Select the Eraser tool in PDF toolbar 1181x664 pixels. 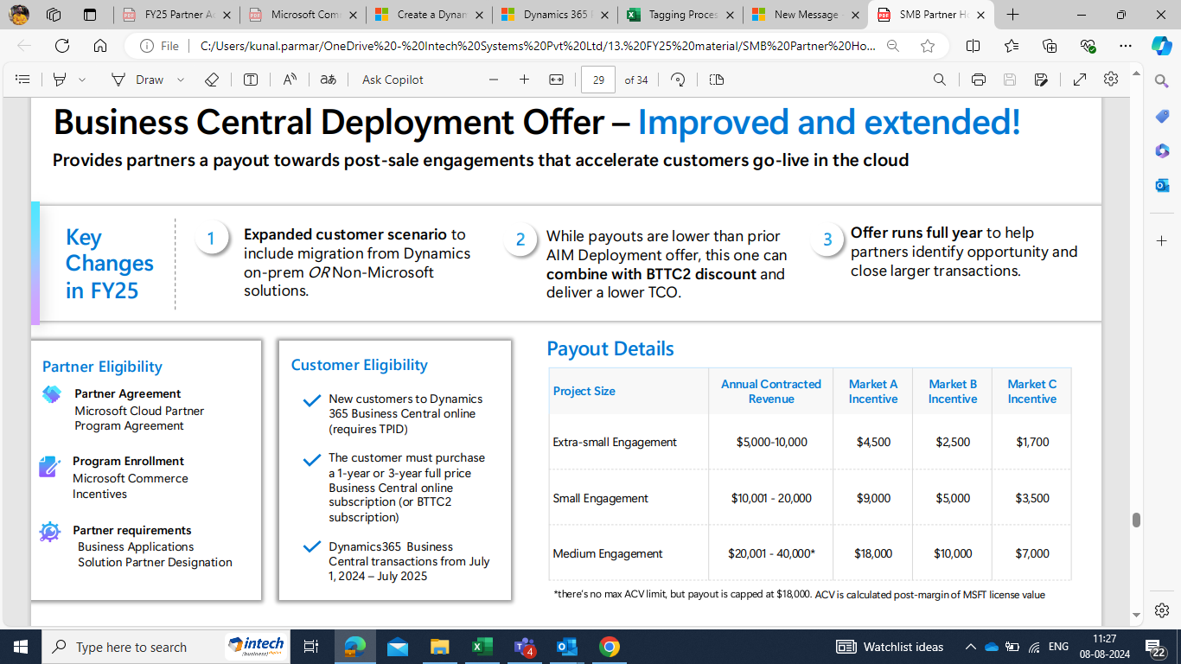(x=211, y=80)
